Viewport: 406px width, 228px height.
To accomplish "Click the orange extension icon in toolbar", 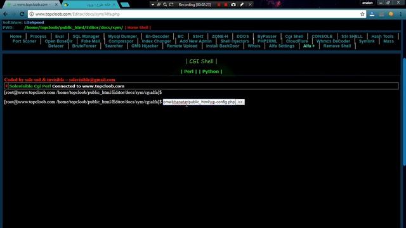I will [x=391, y=14].
